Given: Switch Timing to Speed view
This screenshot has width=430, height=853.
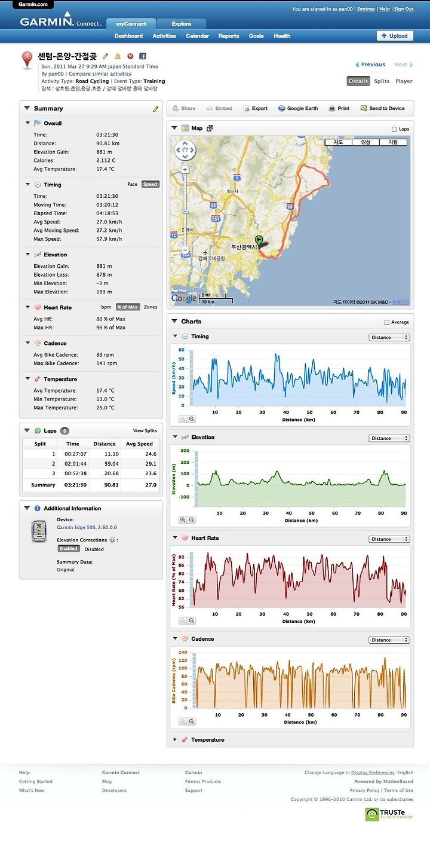Looking at the screenshot, I should (x=150, y=184).
